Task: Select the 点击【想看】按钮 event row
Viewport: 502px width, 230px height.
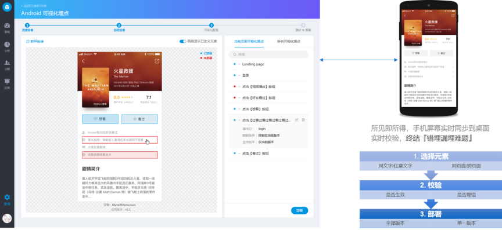Action: coord(268,109)
